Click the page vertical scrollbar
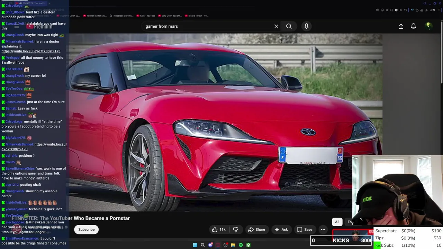Screen dimensions: 443x249 441,52
